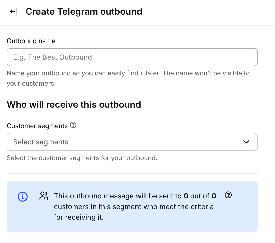Expand segments list via chevron arrow

coord(246,142)
